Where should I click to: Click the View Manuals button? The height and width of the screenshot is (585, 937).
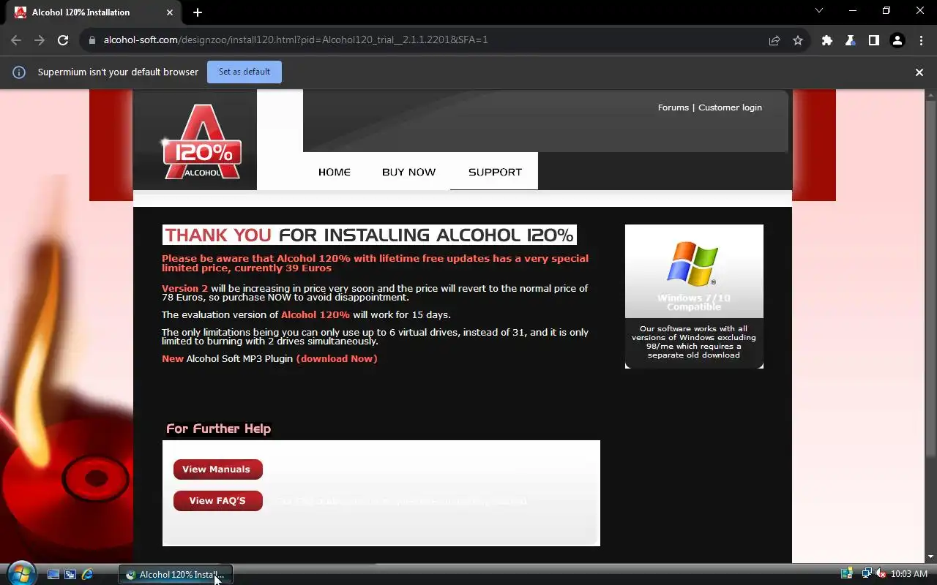tap(217, 469)
